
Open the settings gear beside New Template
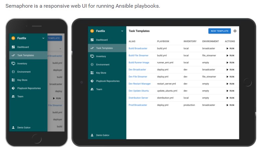tap(235, 31)
